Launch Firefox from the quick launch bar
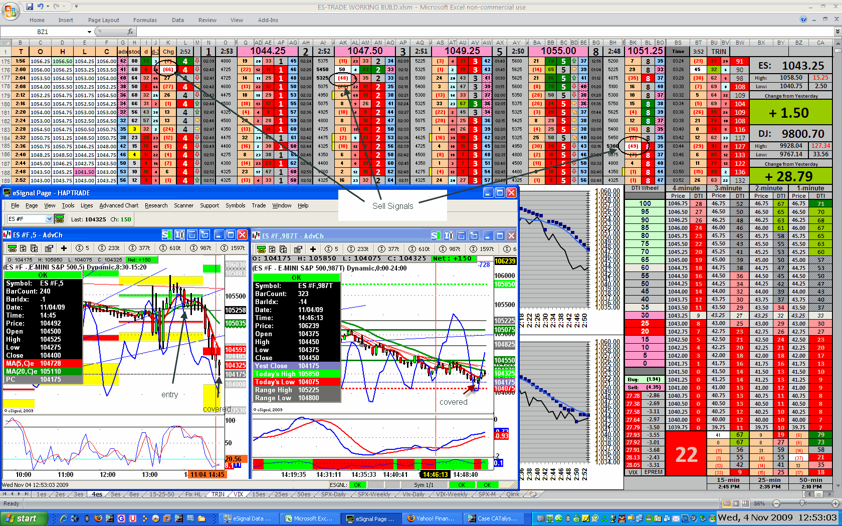The height and width of the screenshot is (526, 842). click(98, 518)
